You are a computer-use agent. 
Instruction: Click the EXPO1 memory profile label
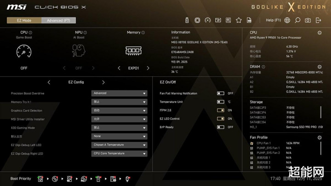click(133, 68)
